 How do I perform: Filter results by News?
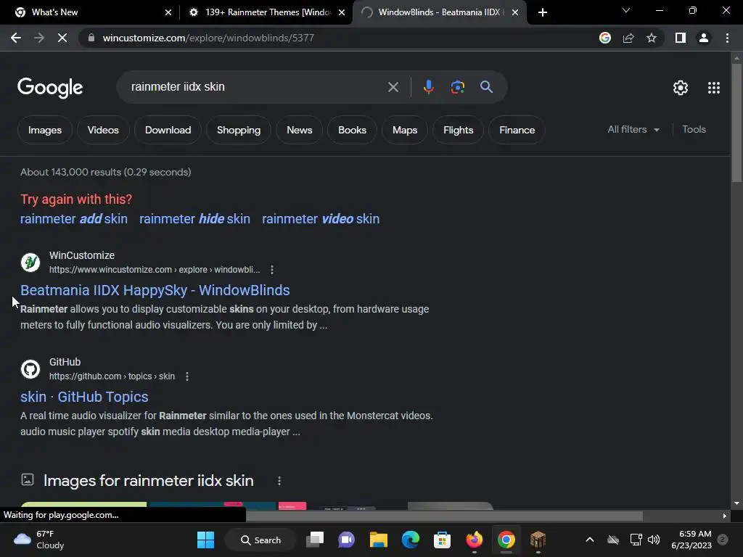point(300,130)
